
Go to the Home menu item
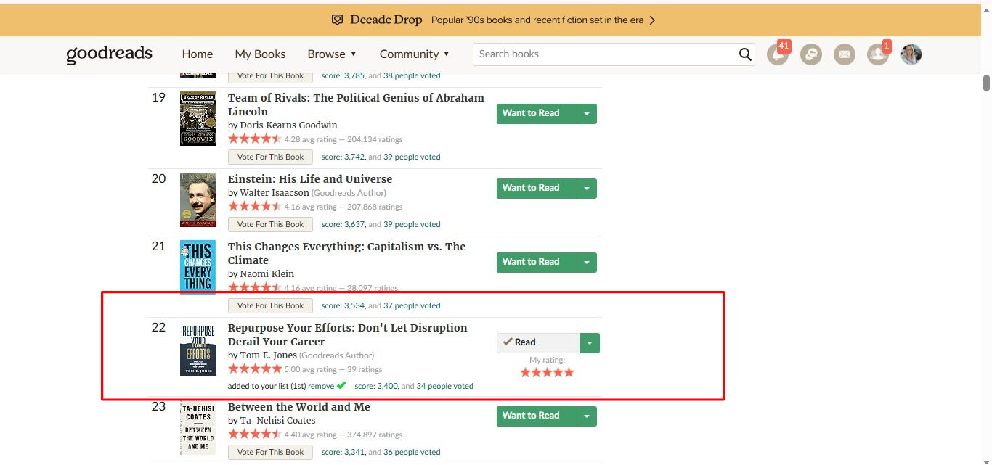[x=198, y=54]
